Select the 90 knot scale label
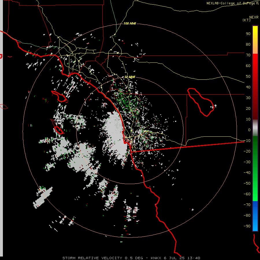 click(x=248, y=34)
